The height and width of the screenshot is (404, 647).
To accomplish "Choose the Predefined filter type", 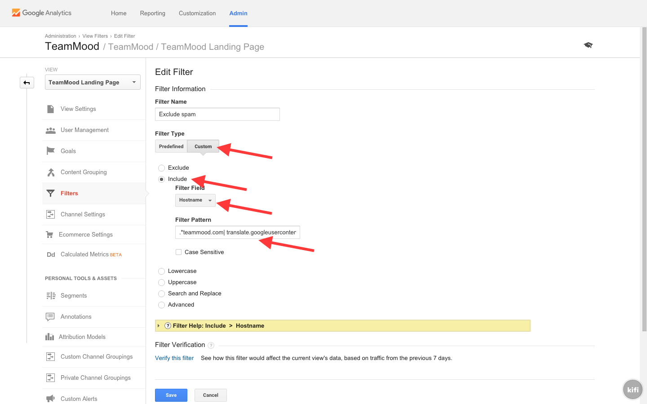I will (171, 146).
